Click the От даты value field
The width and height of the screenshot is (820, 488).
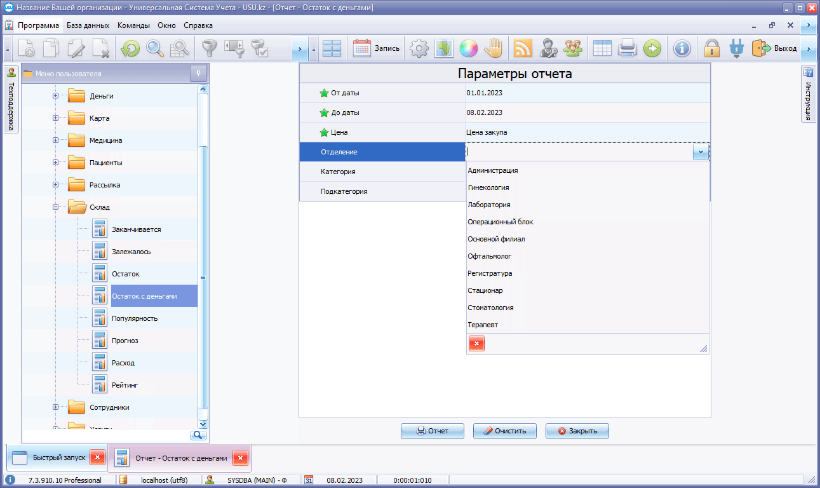click(584, 93)
